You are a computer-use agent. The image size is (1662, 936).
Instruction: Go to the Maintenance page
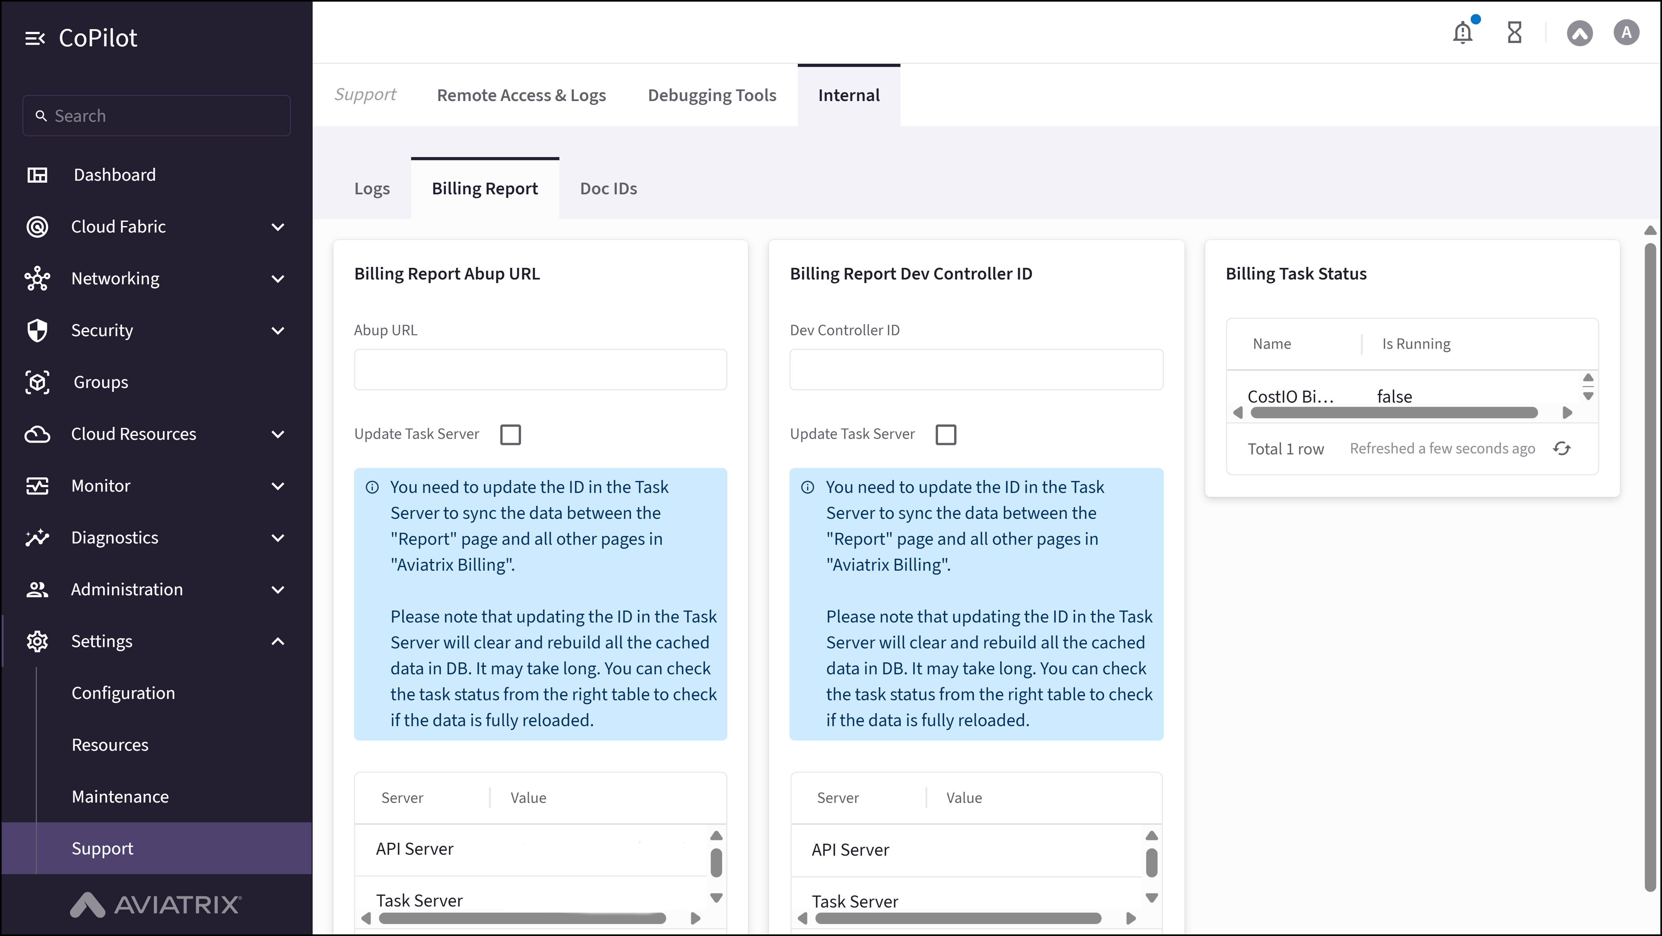tap(120, 796)
